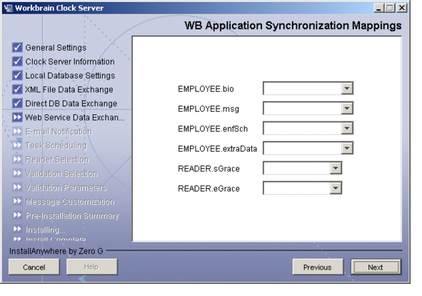Open the EMPLOYEE.msg dropdown arrow

(347, 108)
